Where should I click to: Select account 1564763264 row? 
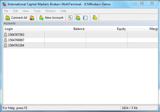click(81, 45)
